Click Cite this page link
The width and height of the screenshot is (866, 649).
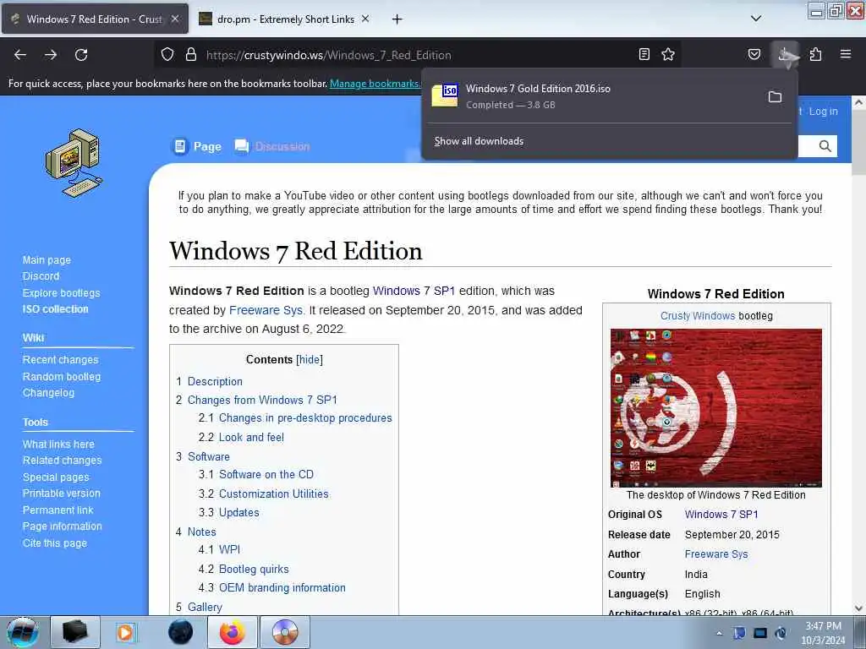tap(55, 543)
